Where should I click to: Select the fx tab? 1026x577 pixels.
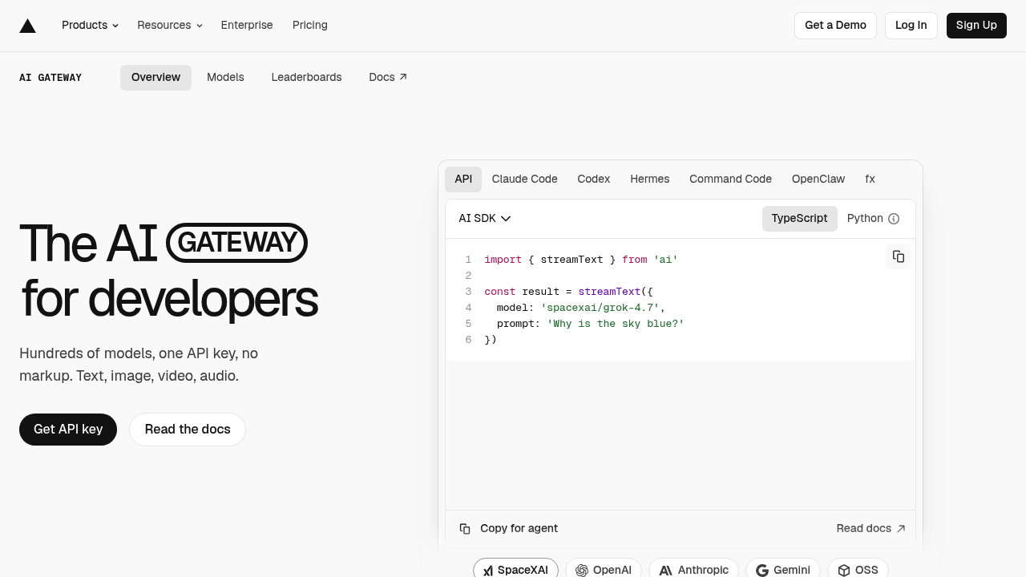point(870,180)
